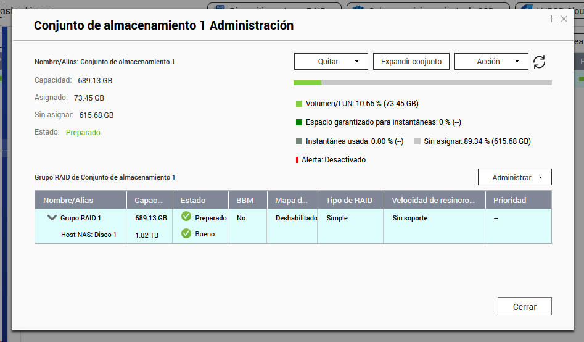584x342 pixels.
Task: Click the green Preparado status checkmark icon
Action: pos(186,217)
